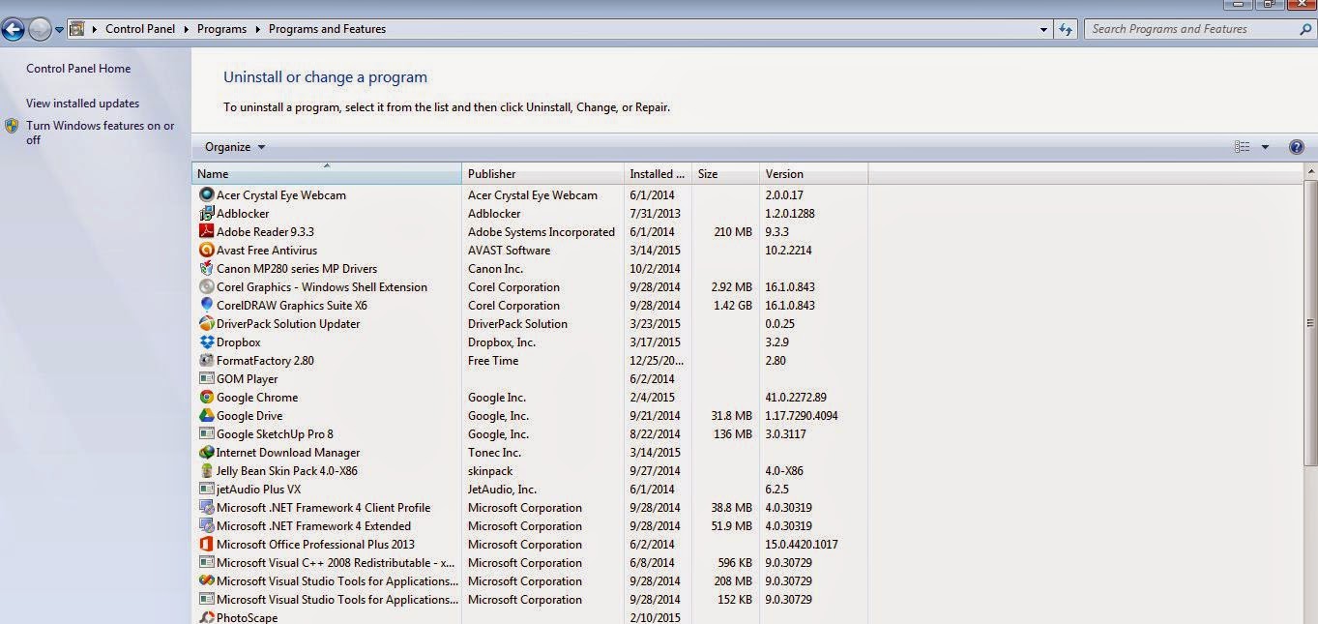Image resolution: width=1318 pixels, height=624 pixels.
Task: Click the Back navigation arrow
Action: (x=14, y=29)
